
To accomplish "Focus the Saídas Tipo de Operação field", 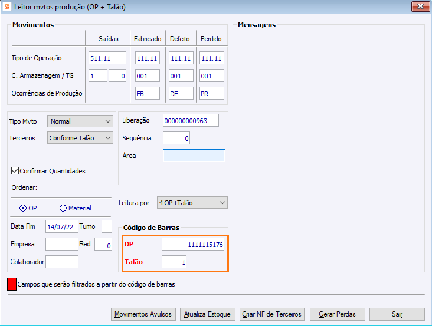I will click(107, 58).
